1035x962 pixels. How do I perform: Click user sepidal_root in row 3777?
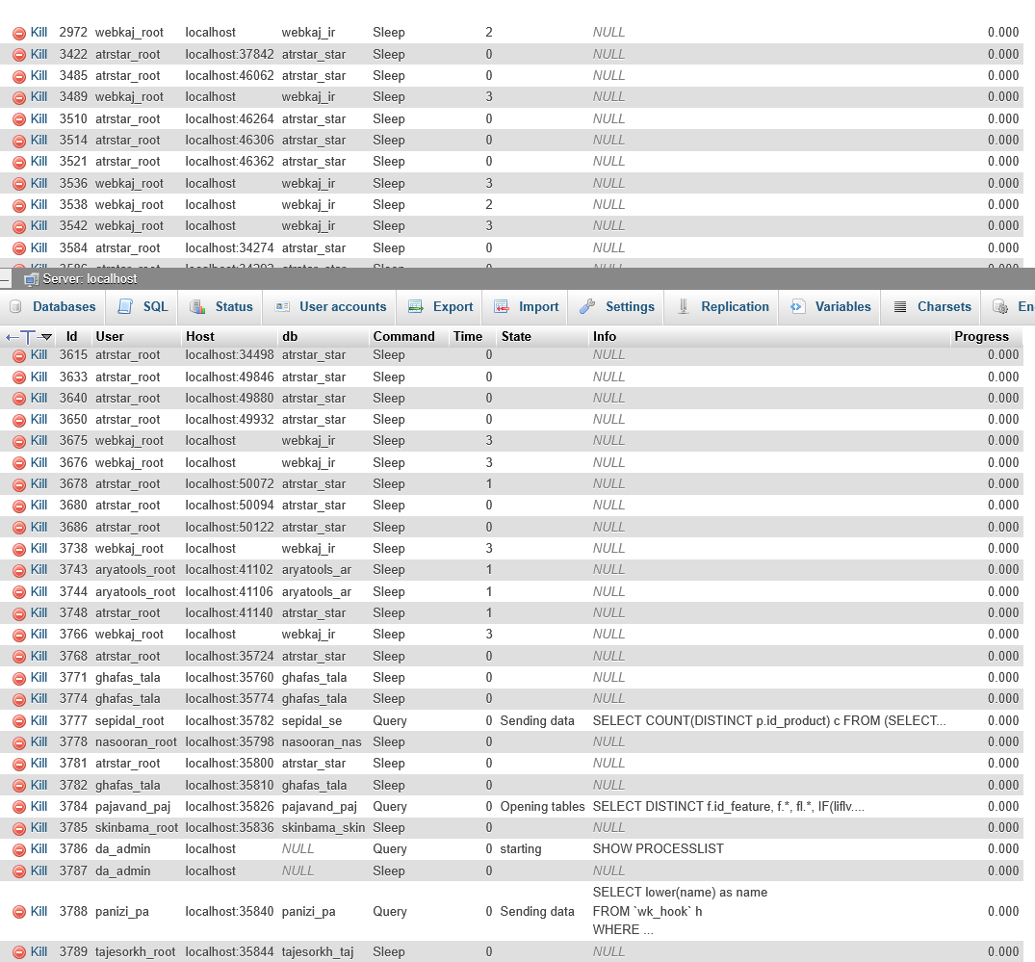click(x=130, y=720)
